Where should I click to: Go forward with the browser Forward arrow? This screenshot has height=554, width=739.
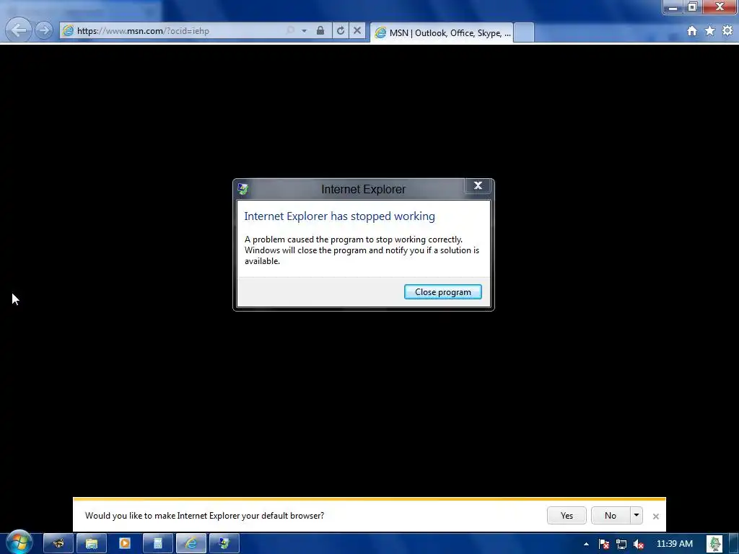pos(44,30)
